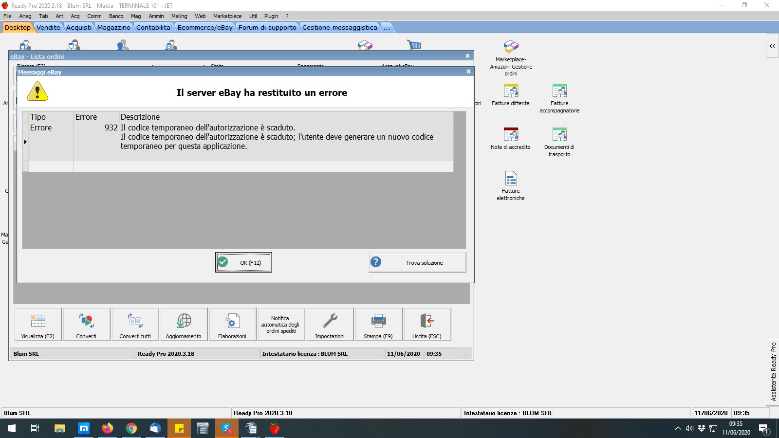Screen dimensions: 779x438
Task: Switch to Desktop tab
Action: click(x=18, y=27)
